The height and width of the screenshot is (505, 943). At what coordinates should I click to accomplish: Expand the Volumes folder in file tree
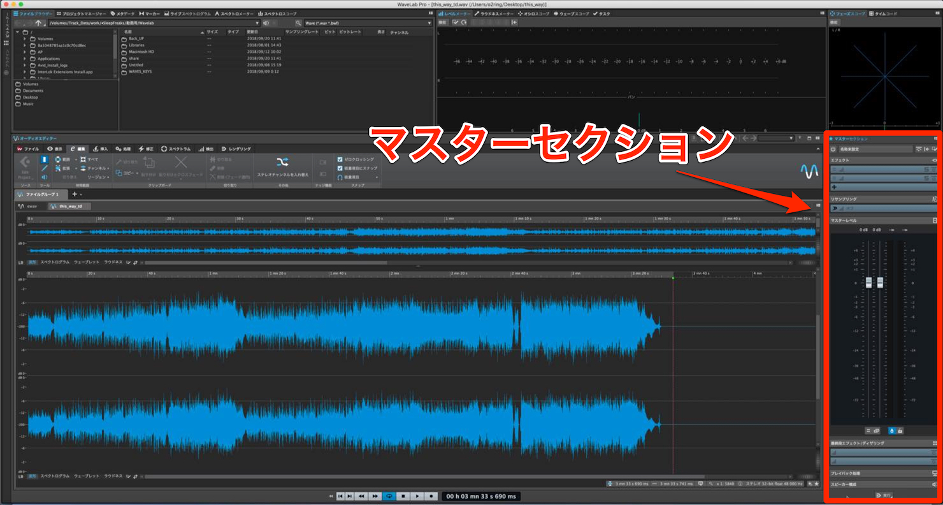coord(25,39)
